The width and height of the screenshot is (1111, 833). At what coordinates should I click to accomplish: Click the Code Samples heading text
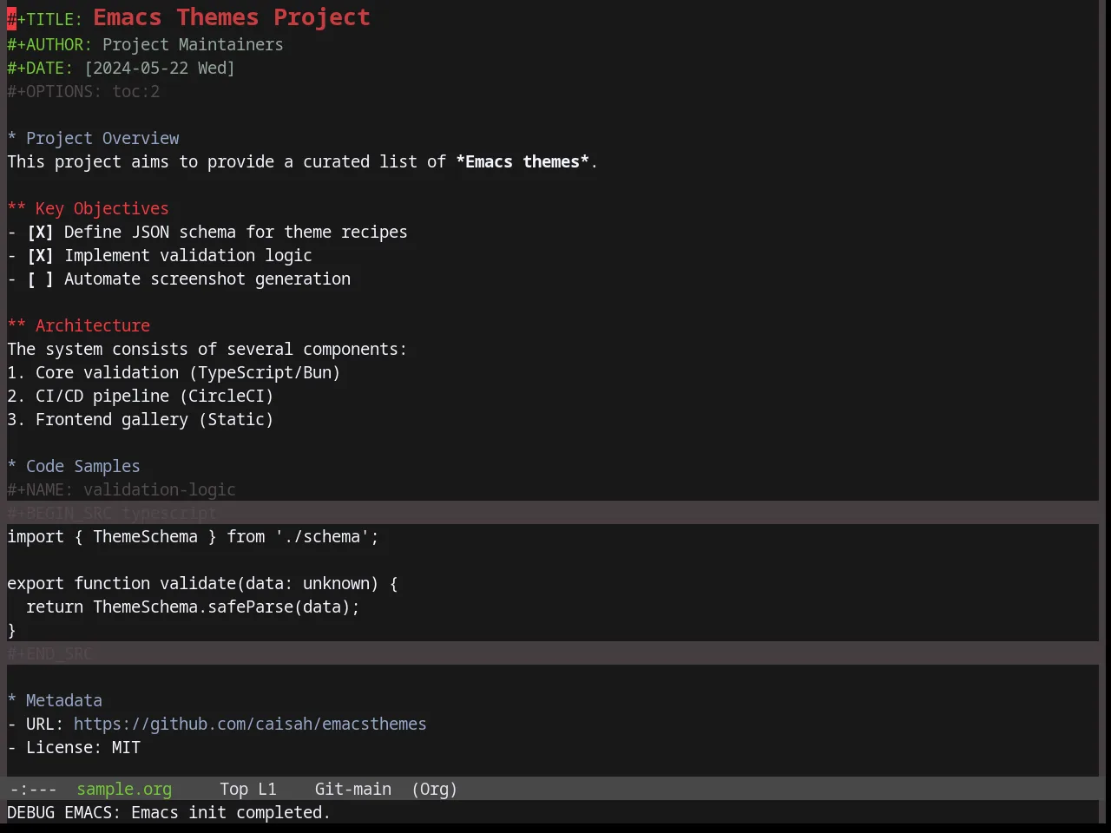click(83, 467)
